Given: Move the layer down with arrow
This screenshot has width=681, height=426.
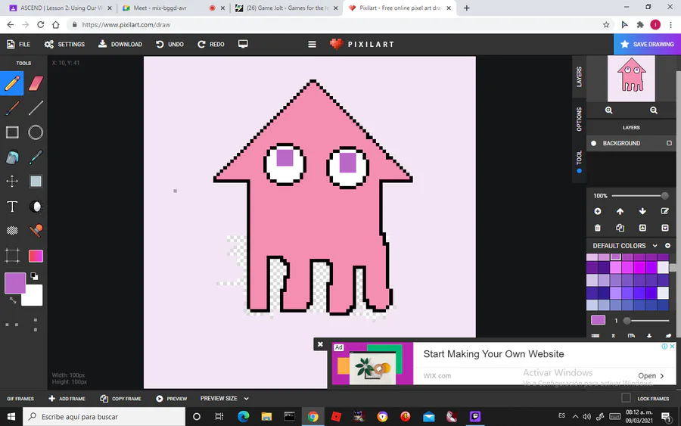Looking at the screenshot, I should [642, 211].
